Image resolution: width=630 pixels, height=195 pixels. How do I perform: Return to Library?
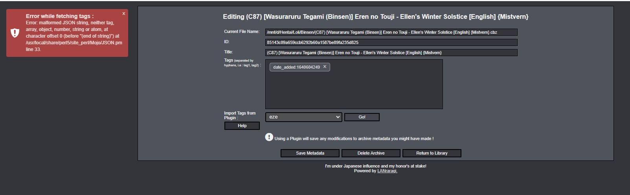click(x=432, y=153)
